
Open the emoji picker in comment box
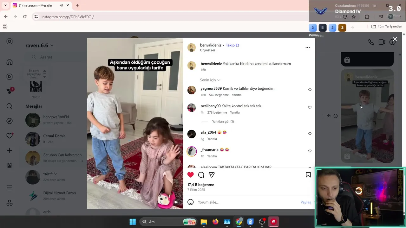pyautogui.click(x=190, y=202)
